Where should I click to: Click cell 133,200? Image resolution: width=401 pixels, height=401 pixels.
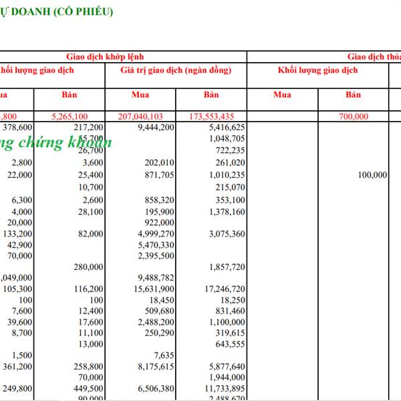click(17, 234)
